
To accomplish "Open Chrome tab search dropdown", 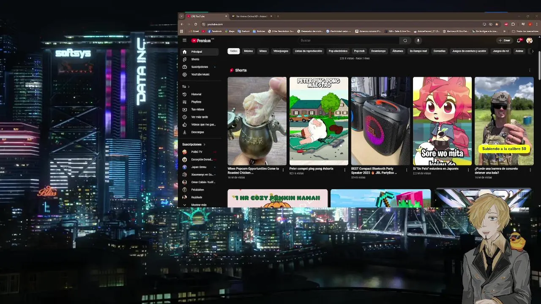I will click(181, 16).
